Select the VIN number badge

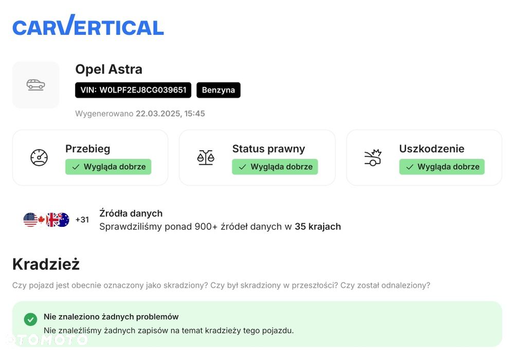coord(133,90)
